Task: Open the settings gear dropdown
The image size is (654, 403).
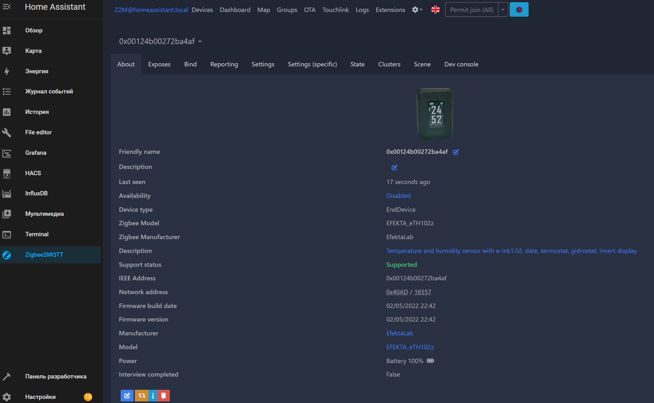Action: click(417, 10)
